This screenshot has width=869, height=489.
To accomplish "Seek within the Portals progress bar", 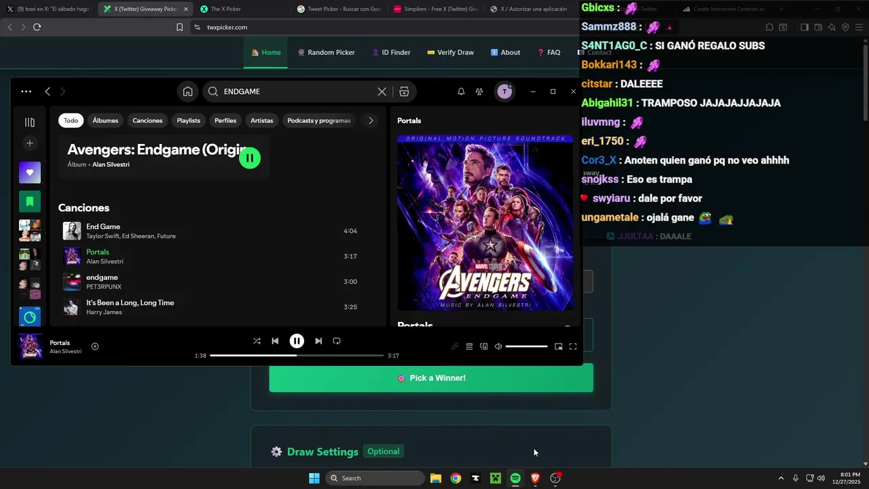I will tap(297, 355).
